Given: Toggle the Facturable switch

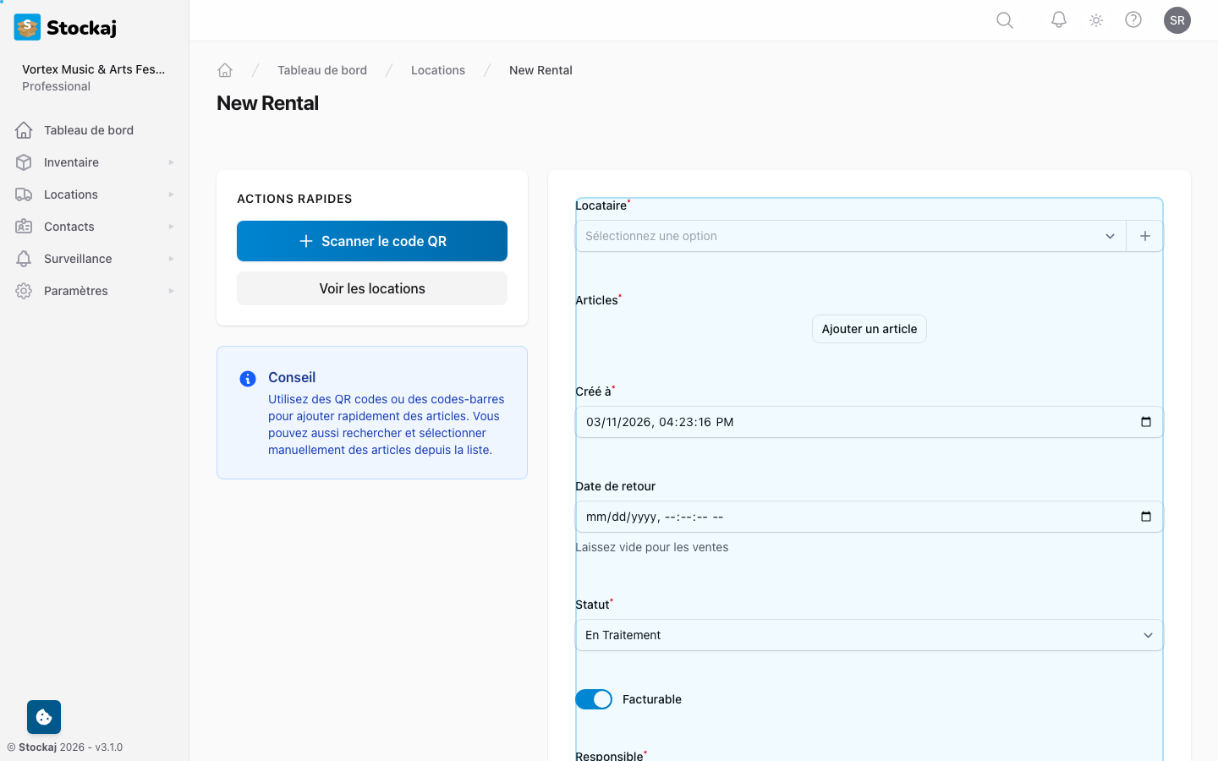Looking at the screenshot, I should (594, 699).
